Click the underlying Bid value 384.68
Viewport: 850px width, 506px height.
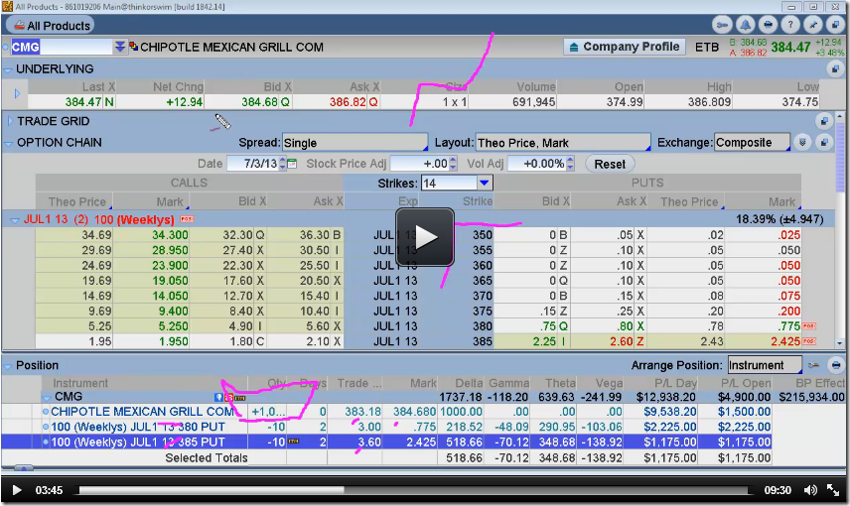258,102
